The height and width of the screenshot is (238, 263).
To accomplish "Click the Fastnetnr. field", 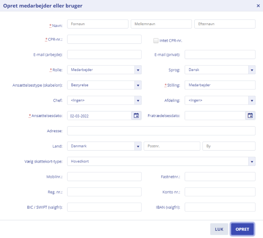I will click(220, 177).
